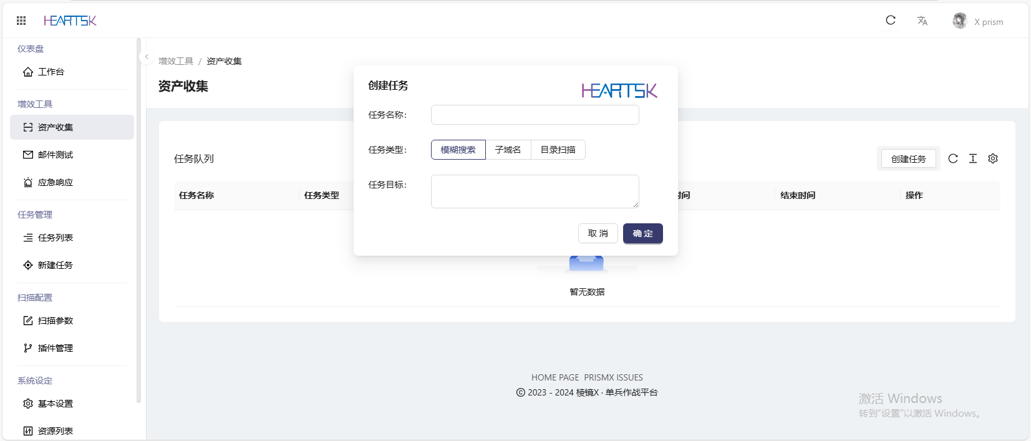Open the language translation switcher
1031x441 pixels.
922,21
